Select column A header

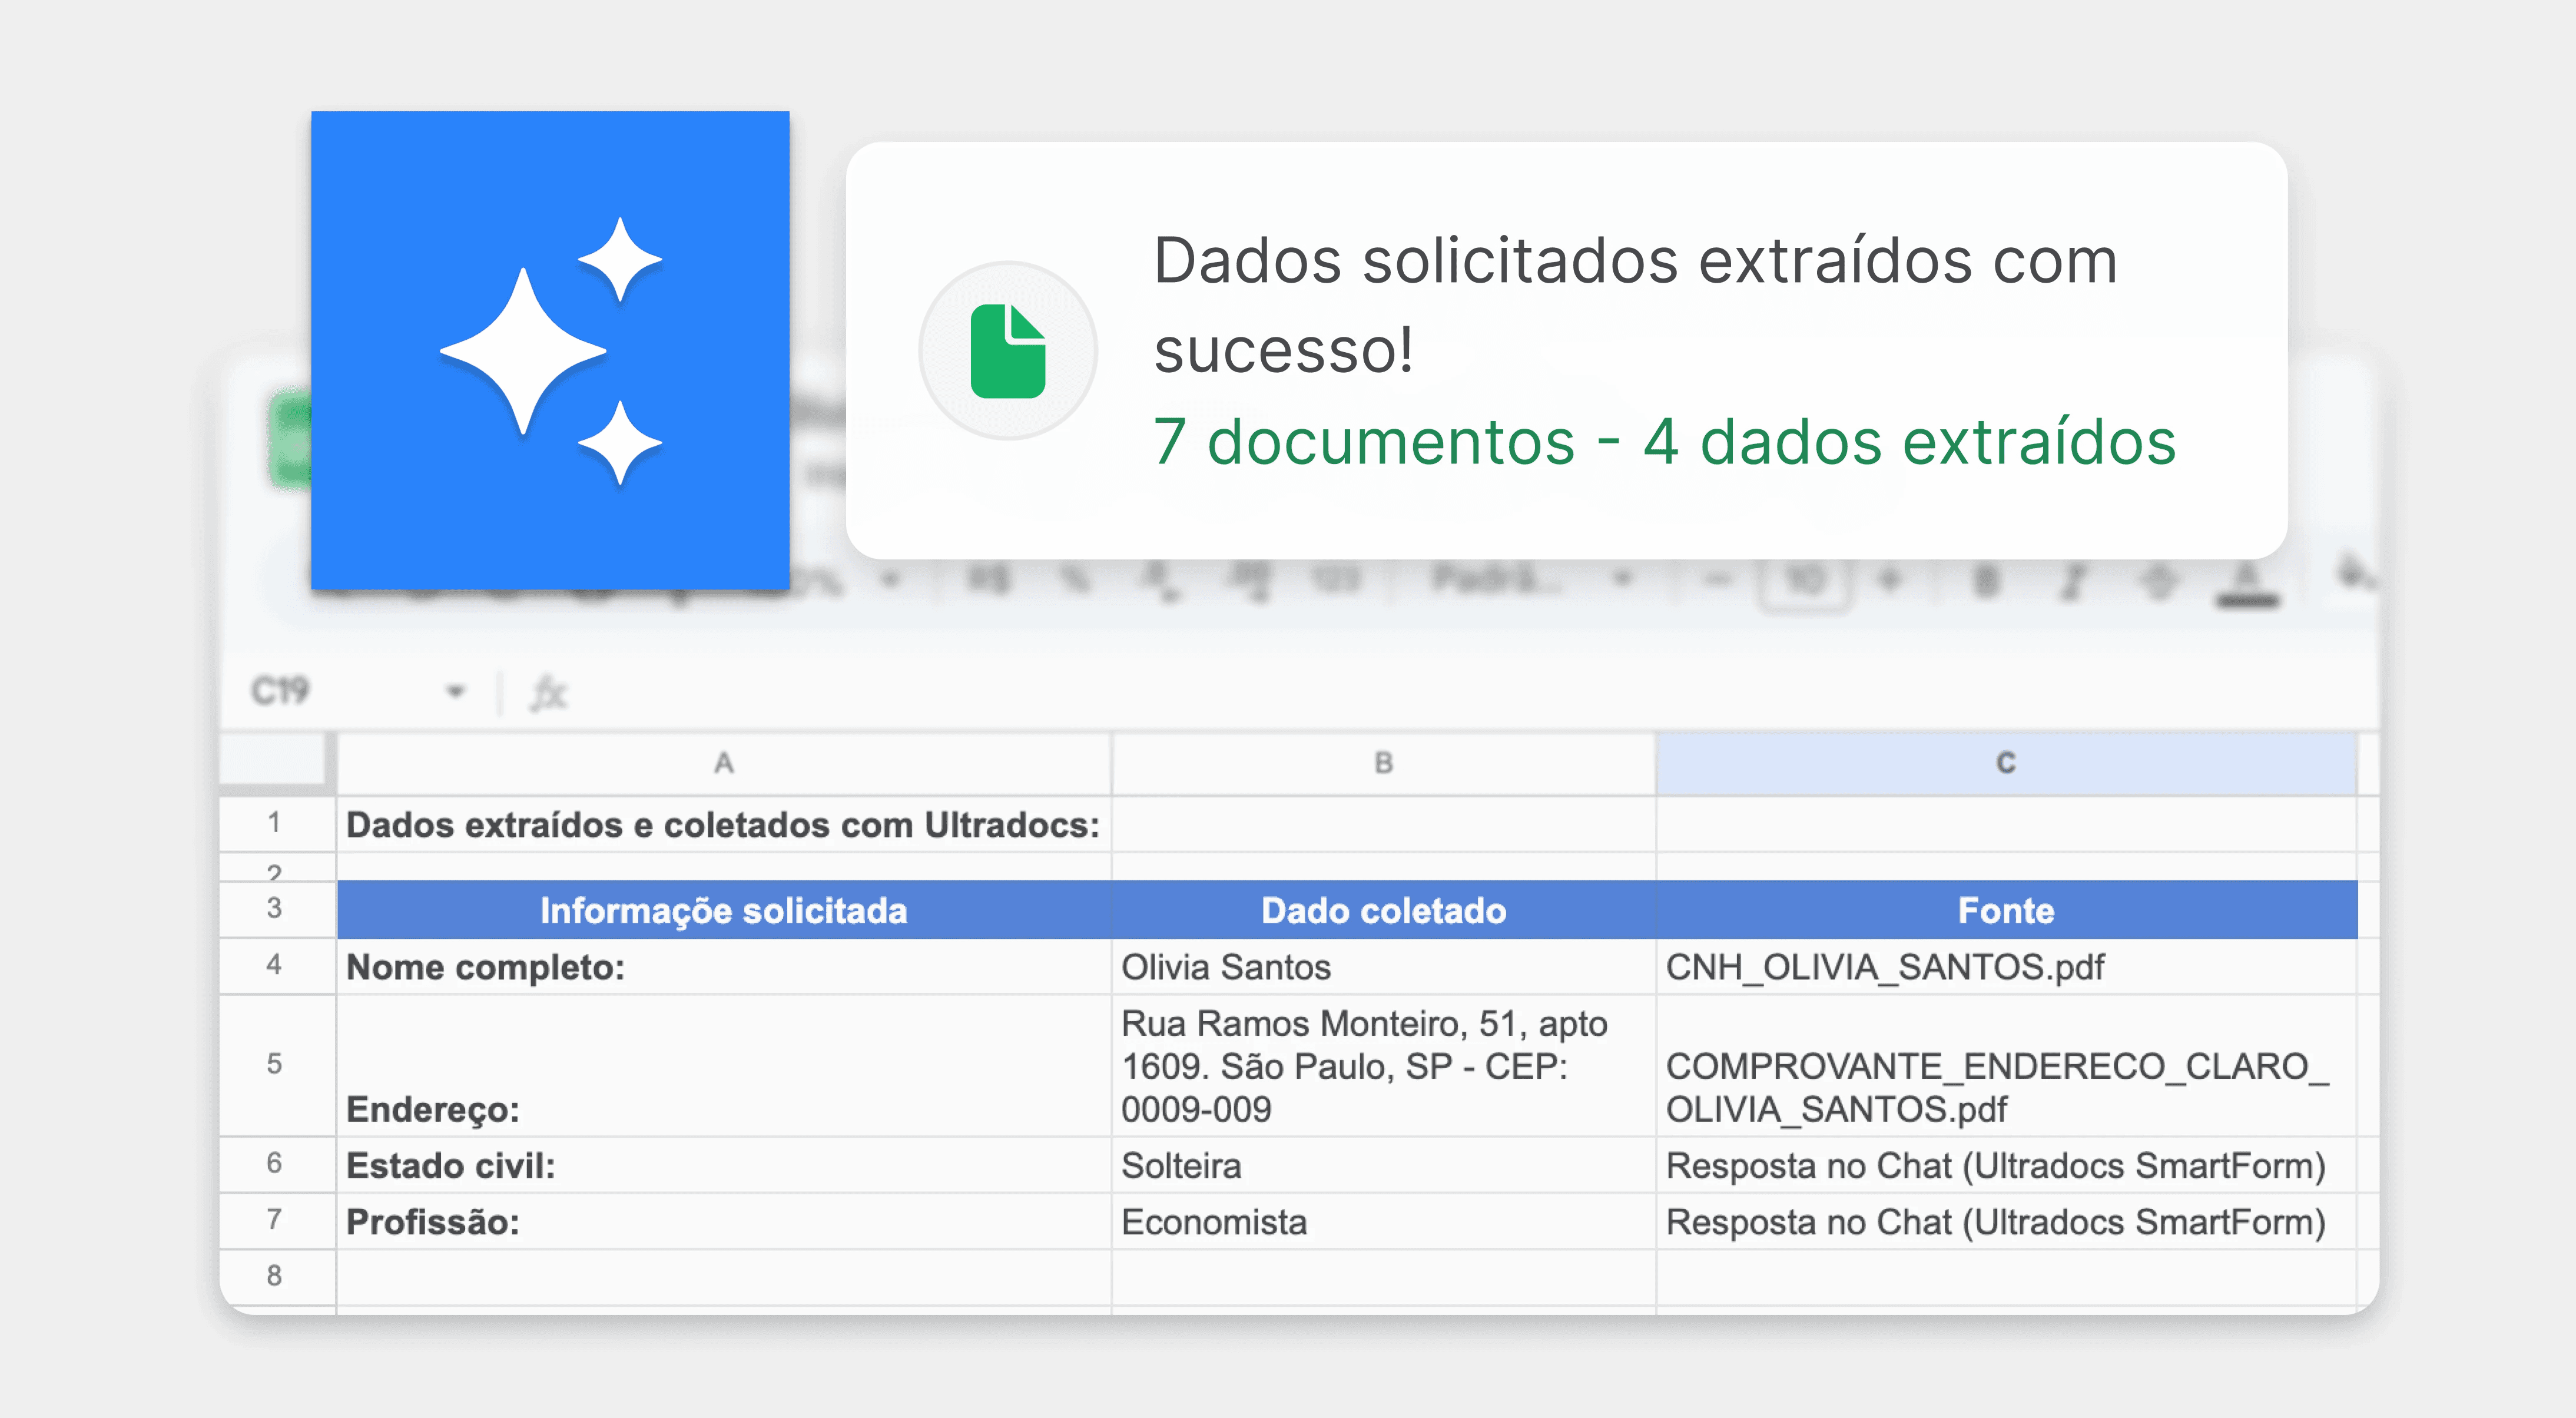(x=724, y=763)
